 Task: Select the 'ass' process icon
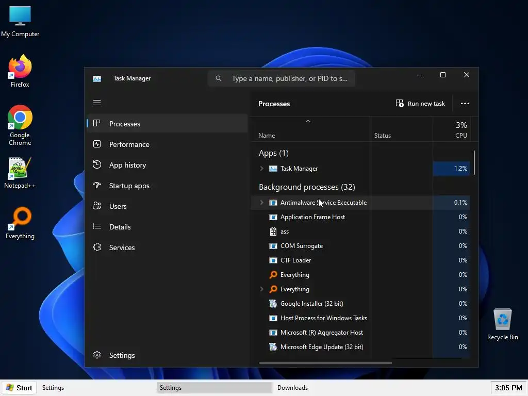coord(273,232)
